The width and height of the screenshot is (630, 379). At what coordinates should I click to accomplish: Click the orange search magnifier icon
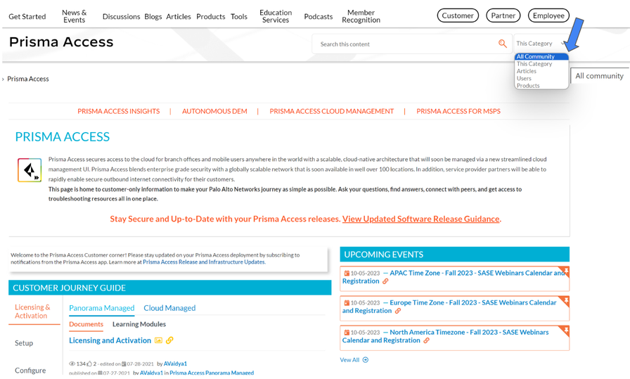click(x=502, y=44)
